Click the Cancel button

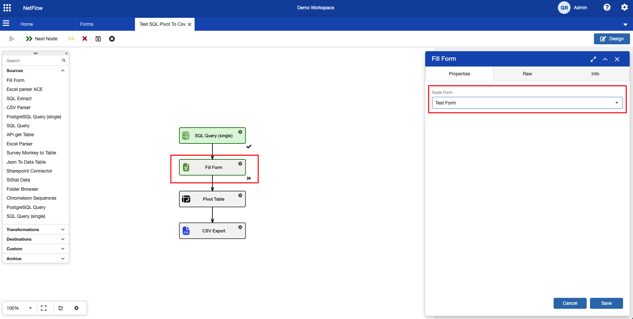click(570, 303)
